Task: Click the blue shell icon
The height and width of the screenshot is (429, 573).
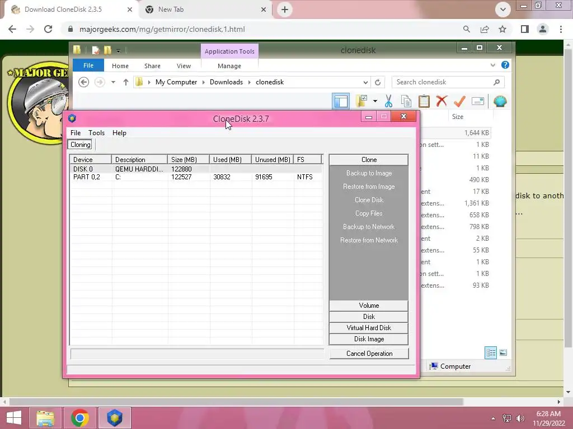Action: 500,101
